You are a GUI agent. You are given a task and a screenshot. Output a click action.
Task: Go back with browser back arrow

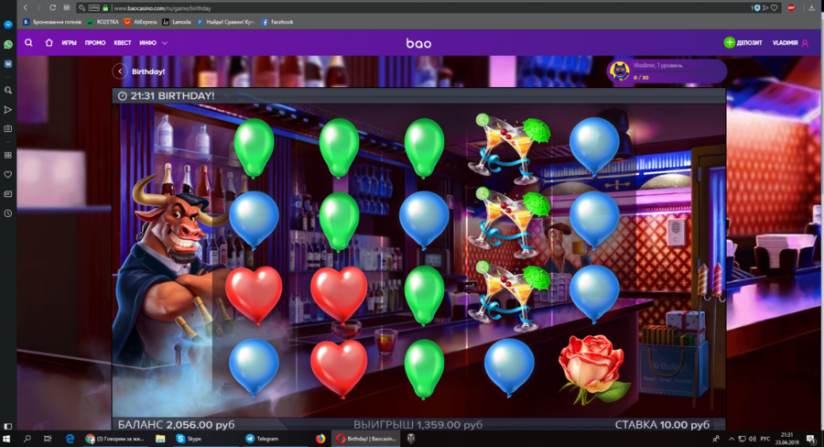(x=26, y=8)
